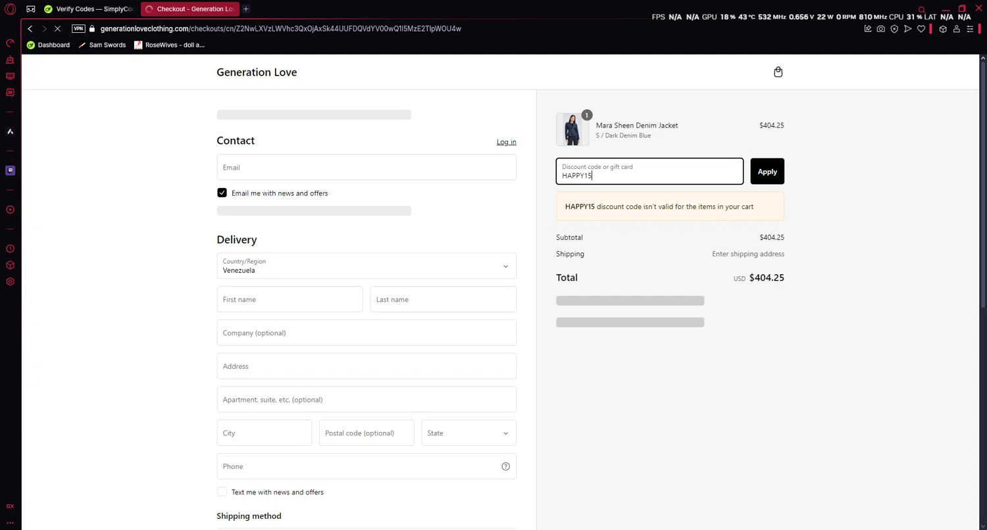Focus the Apartment, suite field
The width and height of the screenshot is (987, 530).
click(x=367, y=399)
